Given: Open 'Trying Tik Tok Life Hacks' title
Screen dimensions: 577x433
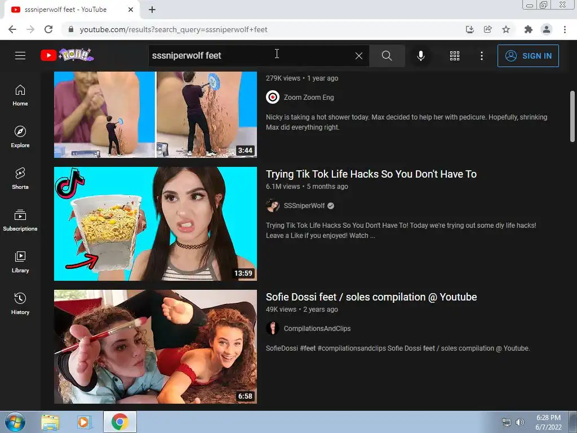Looking at the screenshot, I should tap(371, 174).
